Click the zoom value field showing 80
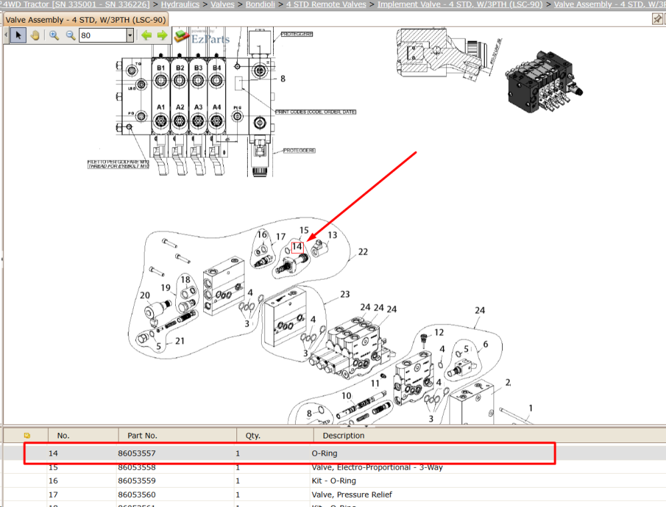Image resolution: width=666 pixels, height=507 pixels. coord(103,35)
